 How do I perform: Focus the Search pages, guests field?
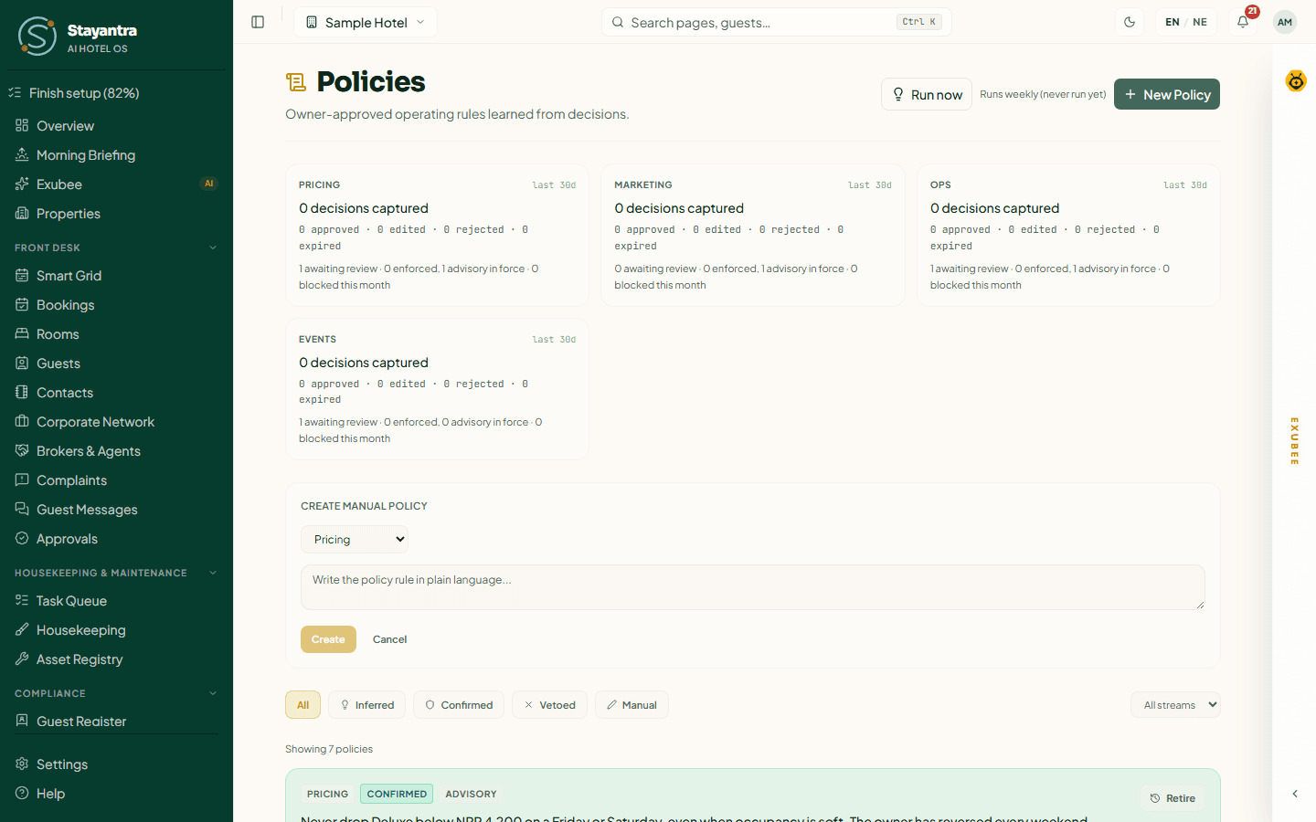coord(777,22)
